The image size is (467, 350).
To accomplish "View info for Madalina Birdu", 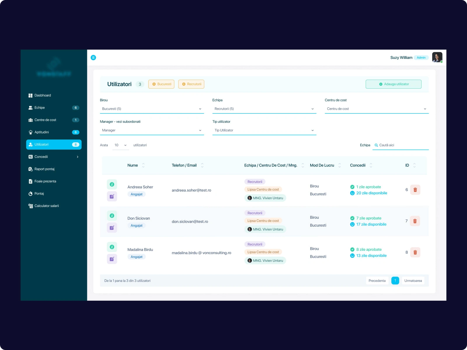I will pos(112,247).
